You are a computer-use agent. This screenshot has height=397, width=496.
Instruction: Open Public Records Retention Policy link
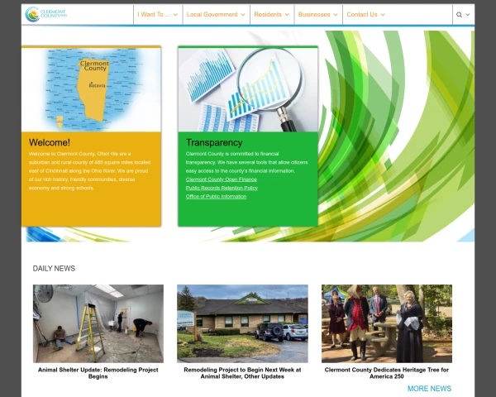pyautogui.click(x=222, y=188)
